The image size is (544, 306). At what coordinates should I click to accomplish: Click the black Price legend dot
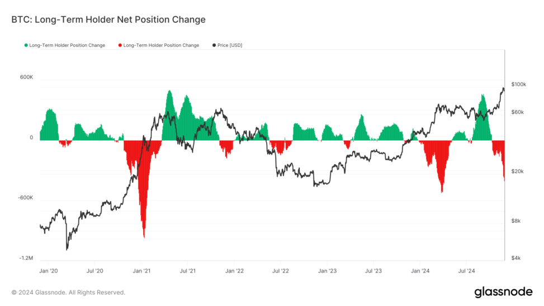click(214, 45)
